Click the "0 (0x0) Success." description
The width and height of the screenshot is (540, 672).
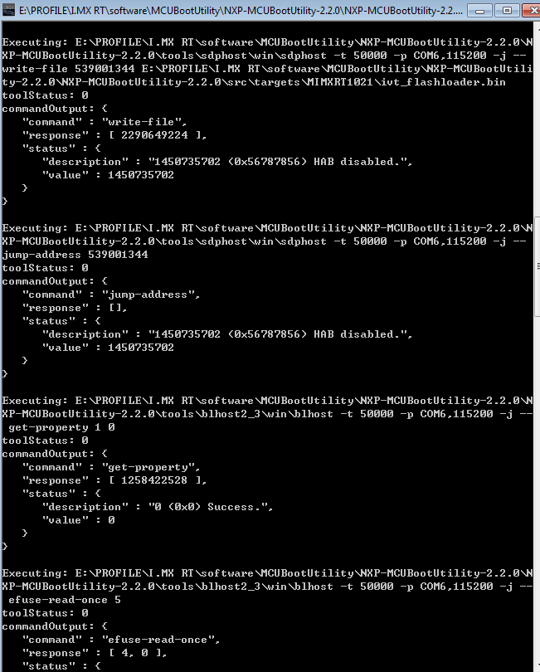click(211, 507)
